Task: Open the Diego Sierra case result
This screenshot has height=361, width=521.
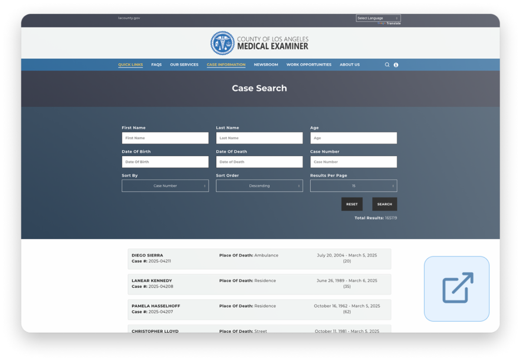Action: (x=147, y=256)
